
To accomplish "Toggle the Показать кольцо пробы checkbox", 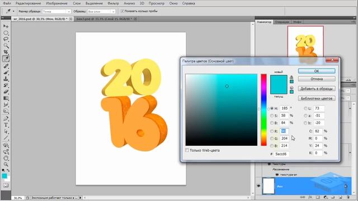I will point(123,11).
